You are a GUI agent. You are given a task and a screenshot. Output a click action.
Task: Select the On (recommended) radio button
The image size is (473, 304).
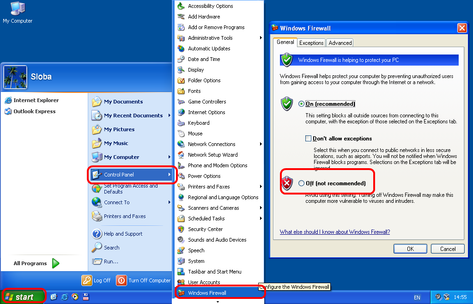(301, 104)
